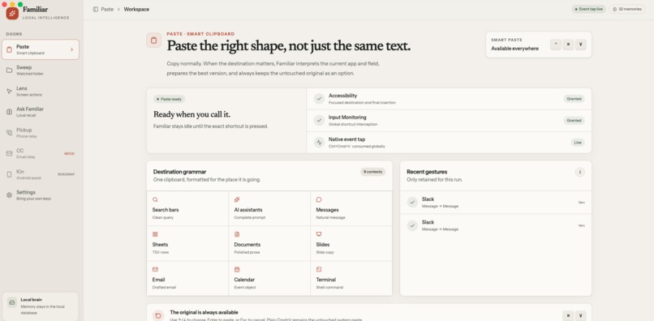Click the 'Shell command' text under Terminal
654x321 pixels.
click(x=329, y=287)
